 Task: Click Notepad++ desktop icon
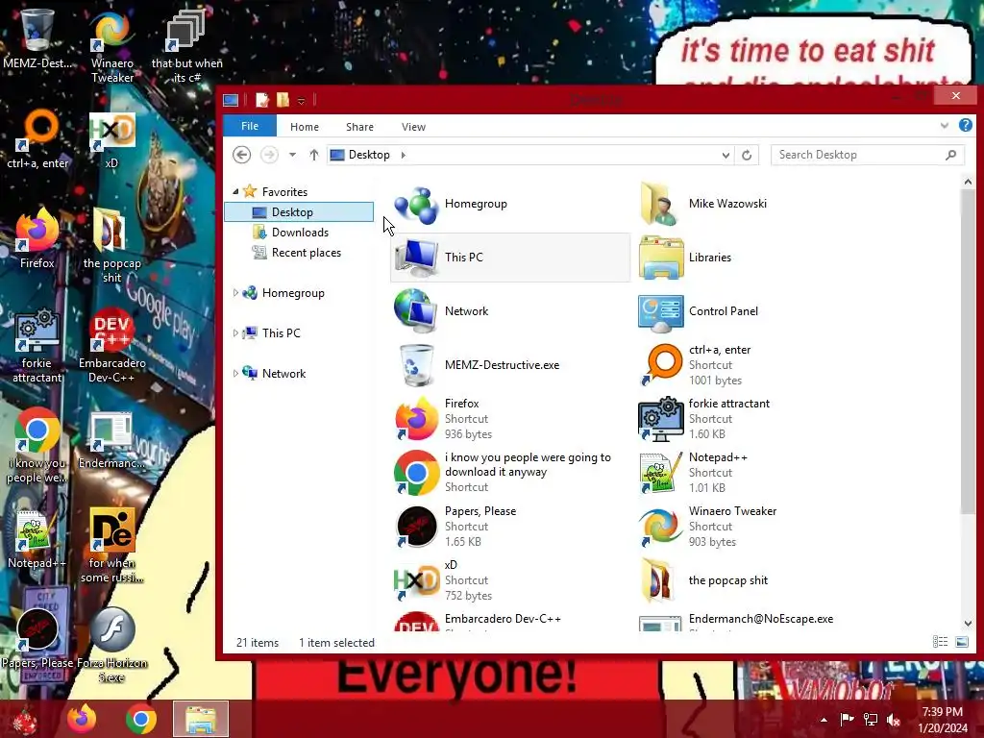click(37, 539)
